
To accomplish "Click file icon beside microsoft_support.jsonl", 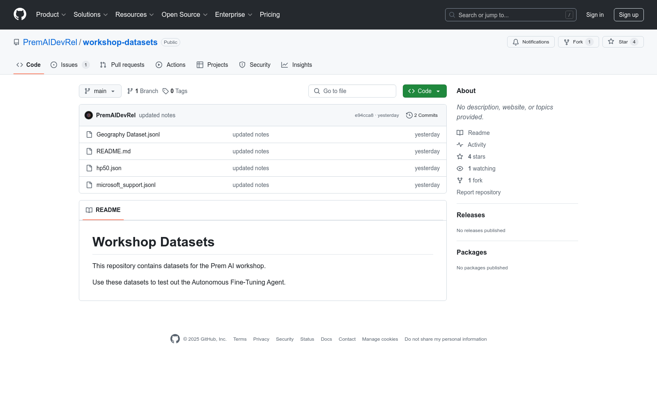I will click(89, 185).
